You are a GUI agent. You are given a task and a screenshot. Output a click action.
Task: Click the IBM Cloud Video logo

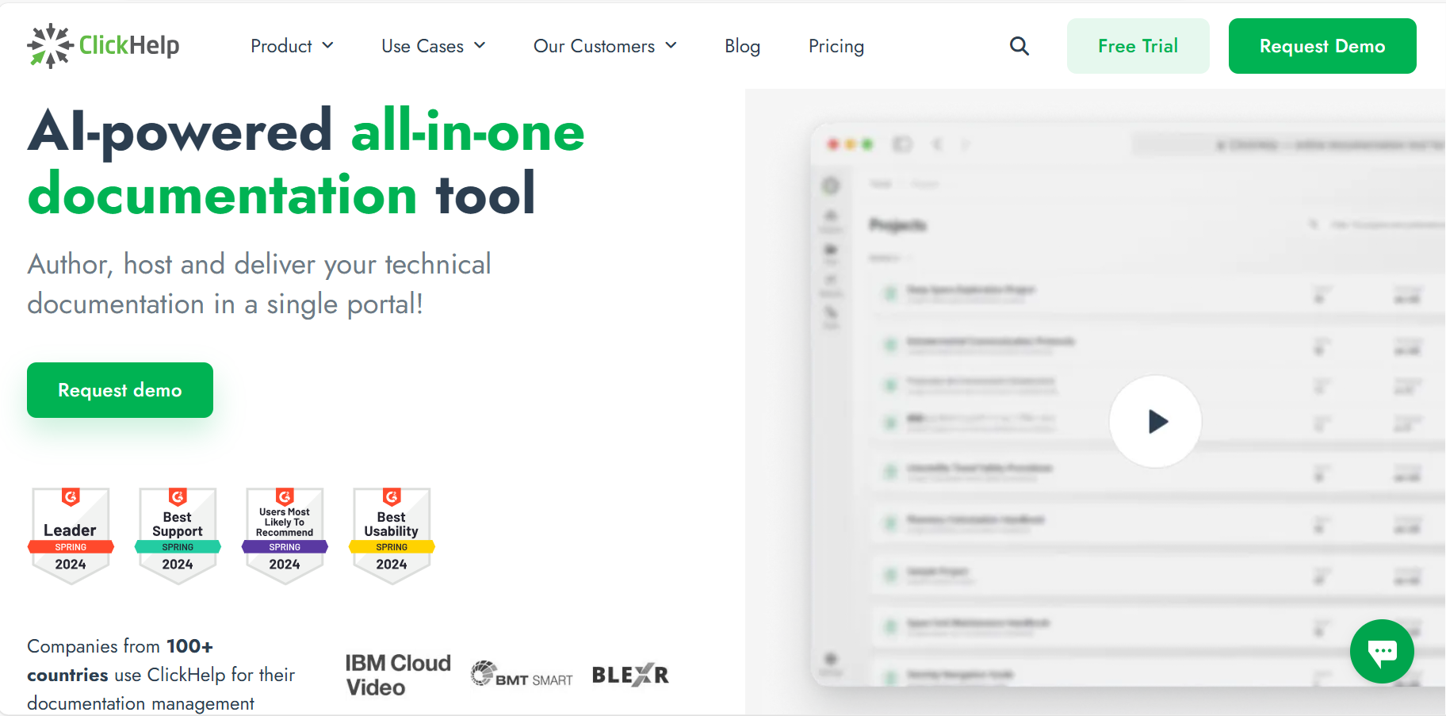398,675
